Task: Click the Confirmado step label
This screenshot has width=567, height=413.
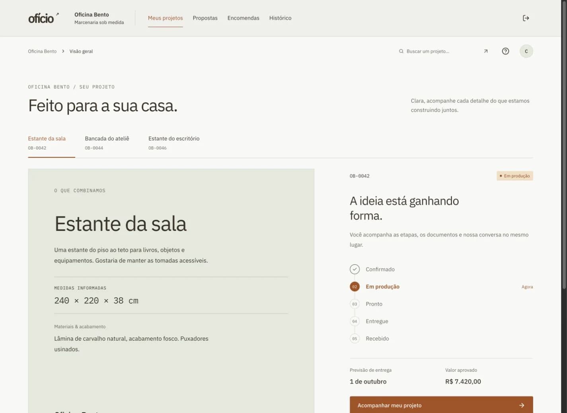Action: [380, 270]
